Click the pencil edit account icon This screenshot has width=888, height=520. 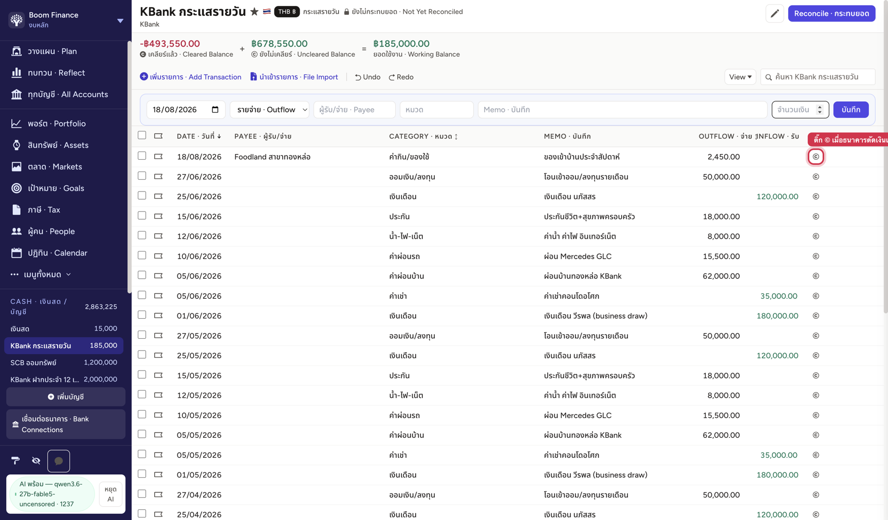(774, 13)
